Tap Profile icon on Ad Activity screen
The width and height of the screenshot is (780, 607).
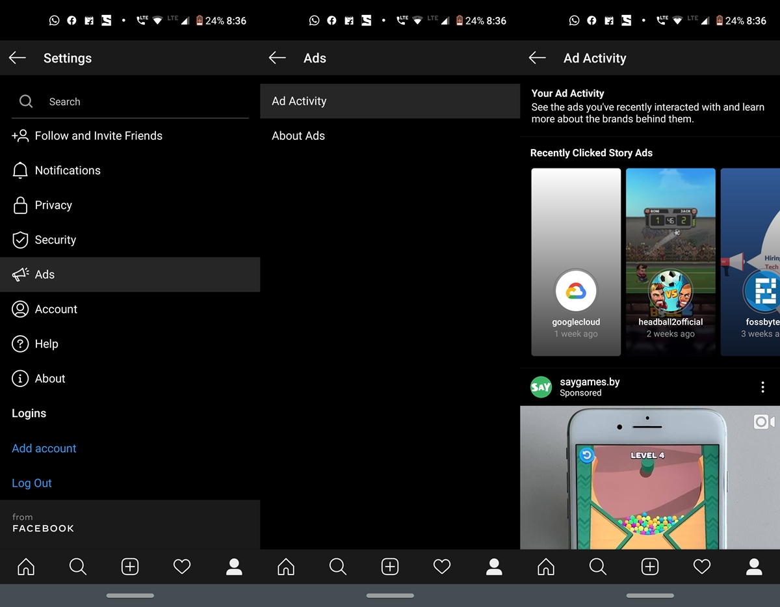pos(754,567)
